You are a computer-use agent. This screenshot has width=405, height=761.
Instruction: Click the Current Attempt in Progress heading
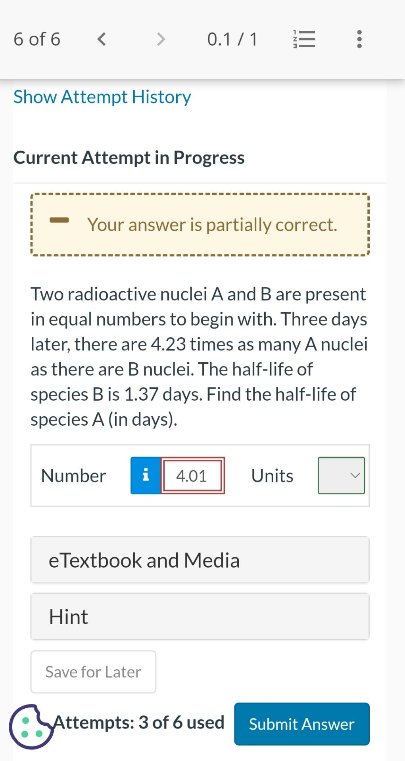click(129, 157)
